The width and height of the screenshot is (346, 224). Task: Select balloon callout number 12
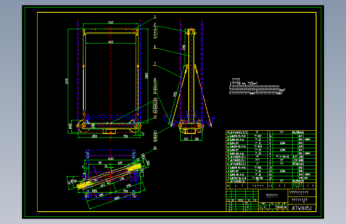155,117
